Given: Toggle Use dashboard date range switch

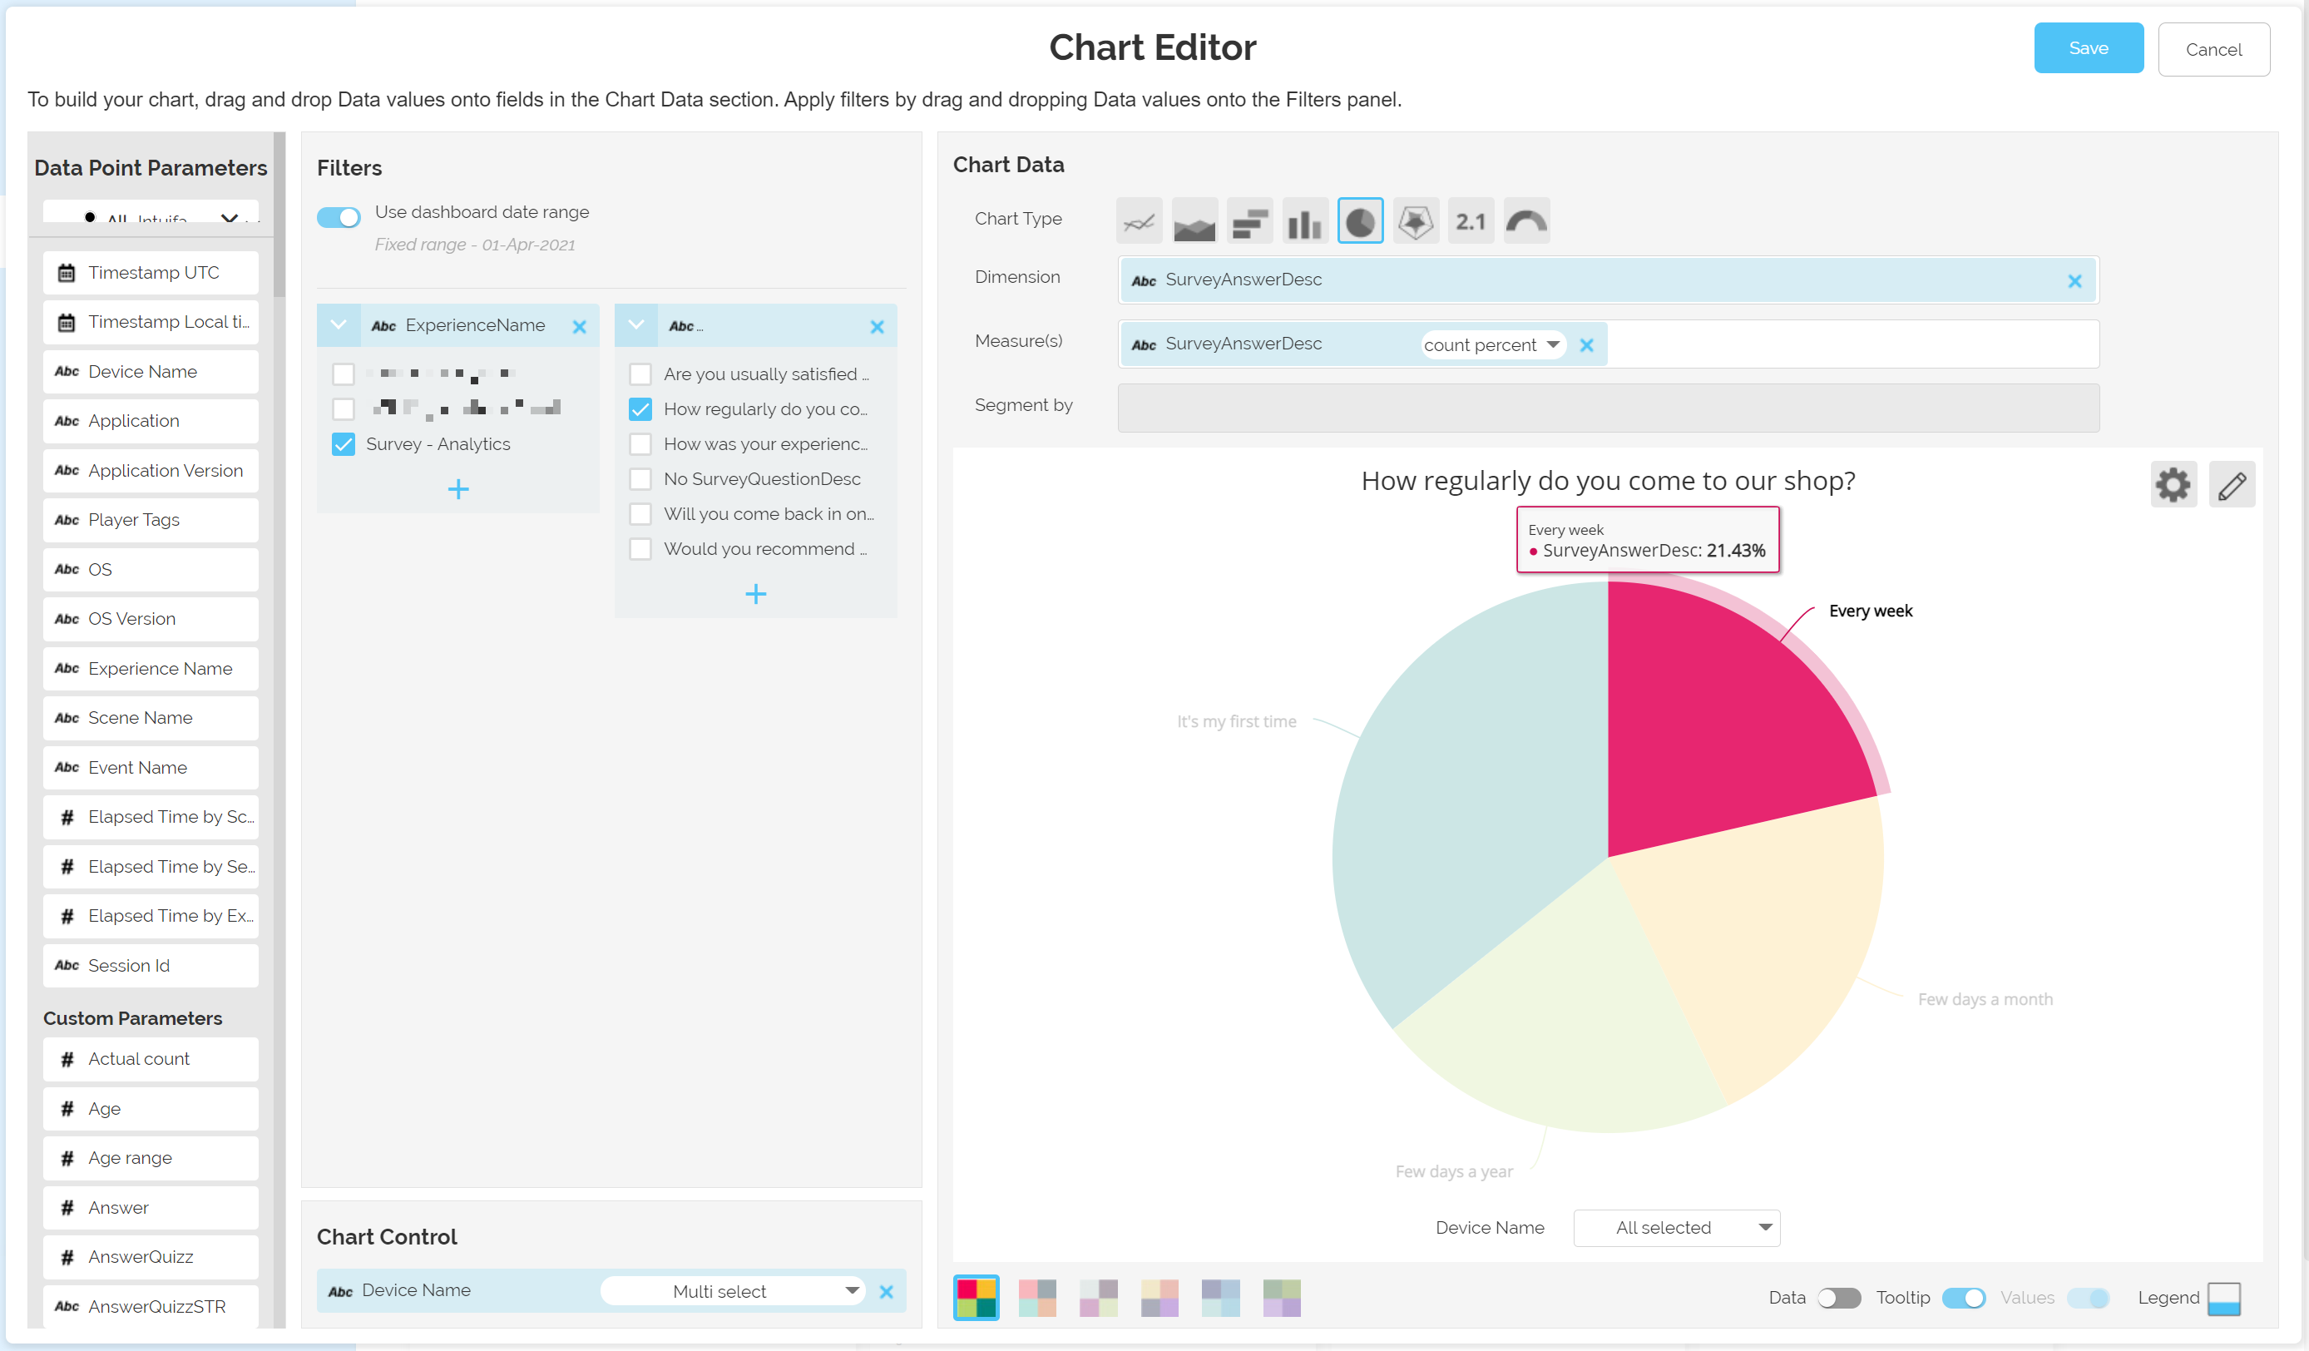Looking at the screenshot, I should pyautogui.click(x=339, y=217).
